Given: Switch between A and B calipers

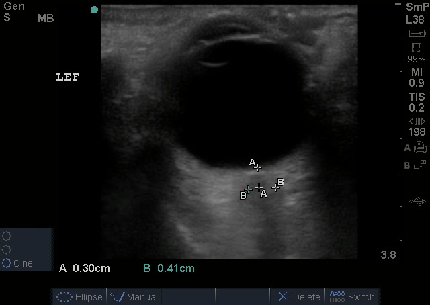Looking at the screenshot, I should (351, 296).
